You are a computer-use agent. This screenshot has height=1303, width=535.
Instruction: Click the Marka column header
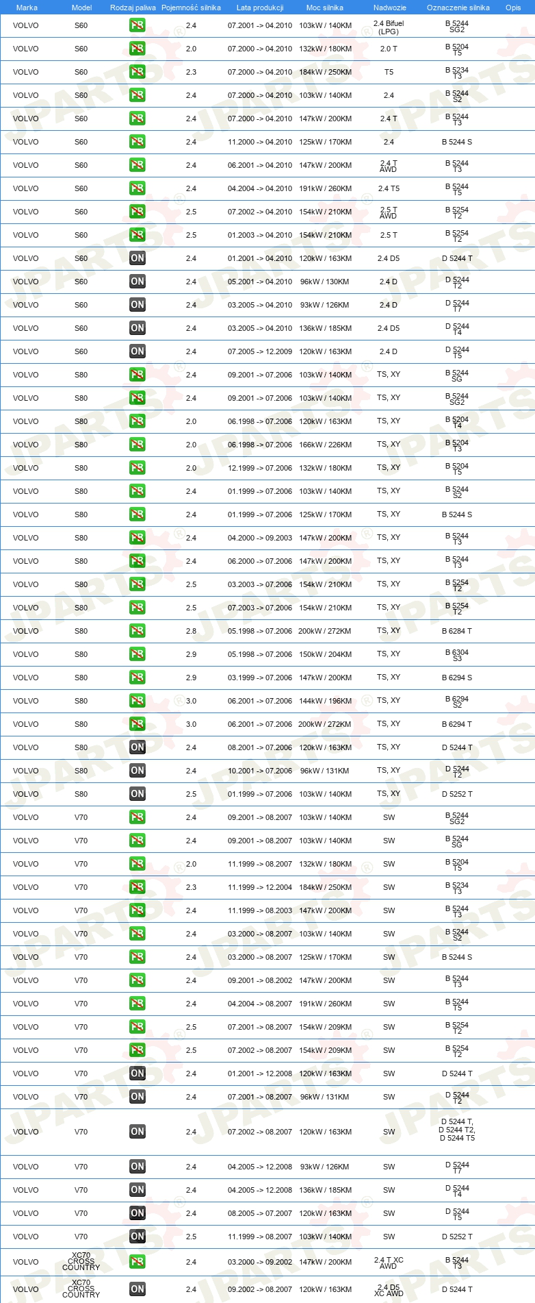tap(27, 8)
